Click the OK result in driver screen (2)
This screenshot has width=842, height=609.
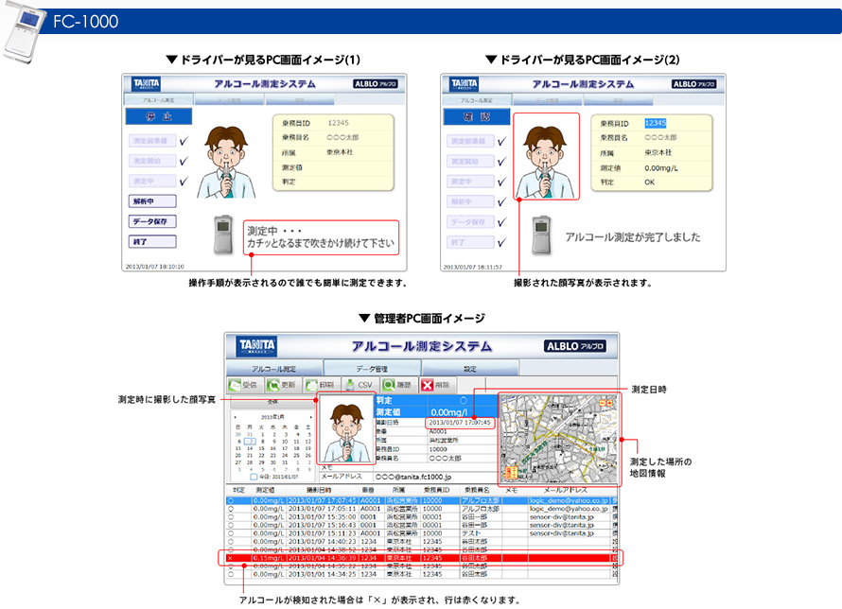coord(649,183)
